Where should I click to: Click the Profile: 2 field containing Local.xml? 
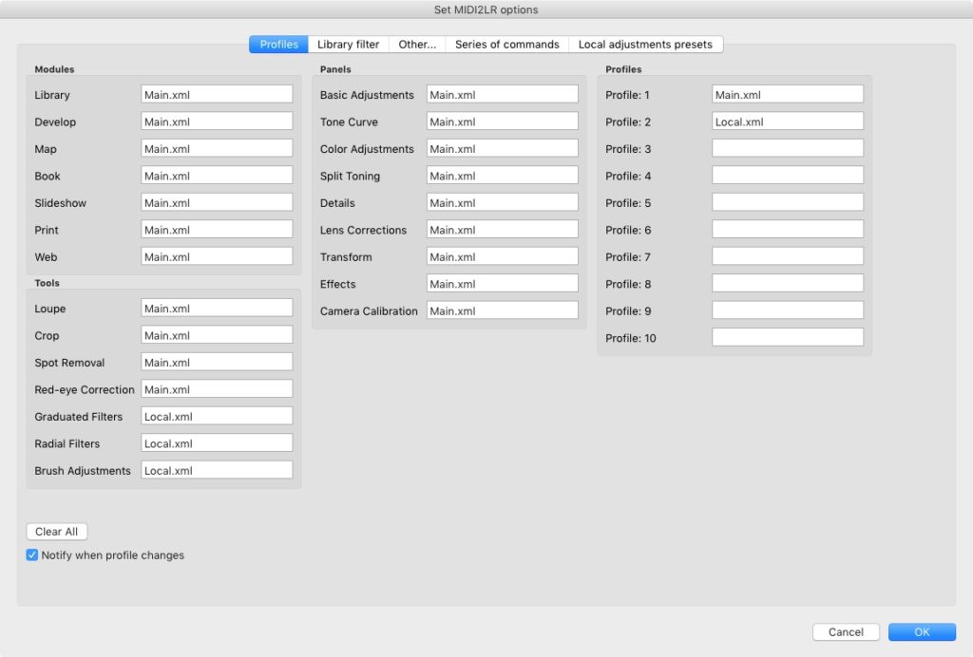787,122
